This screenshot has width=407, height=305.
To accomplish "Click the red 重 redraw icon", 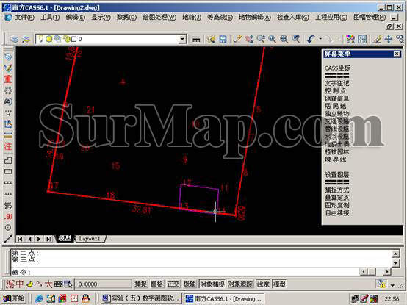I will pyautogui.click(x=8, y=79).
